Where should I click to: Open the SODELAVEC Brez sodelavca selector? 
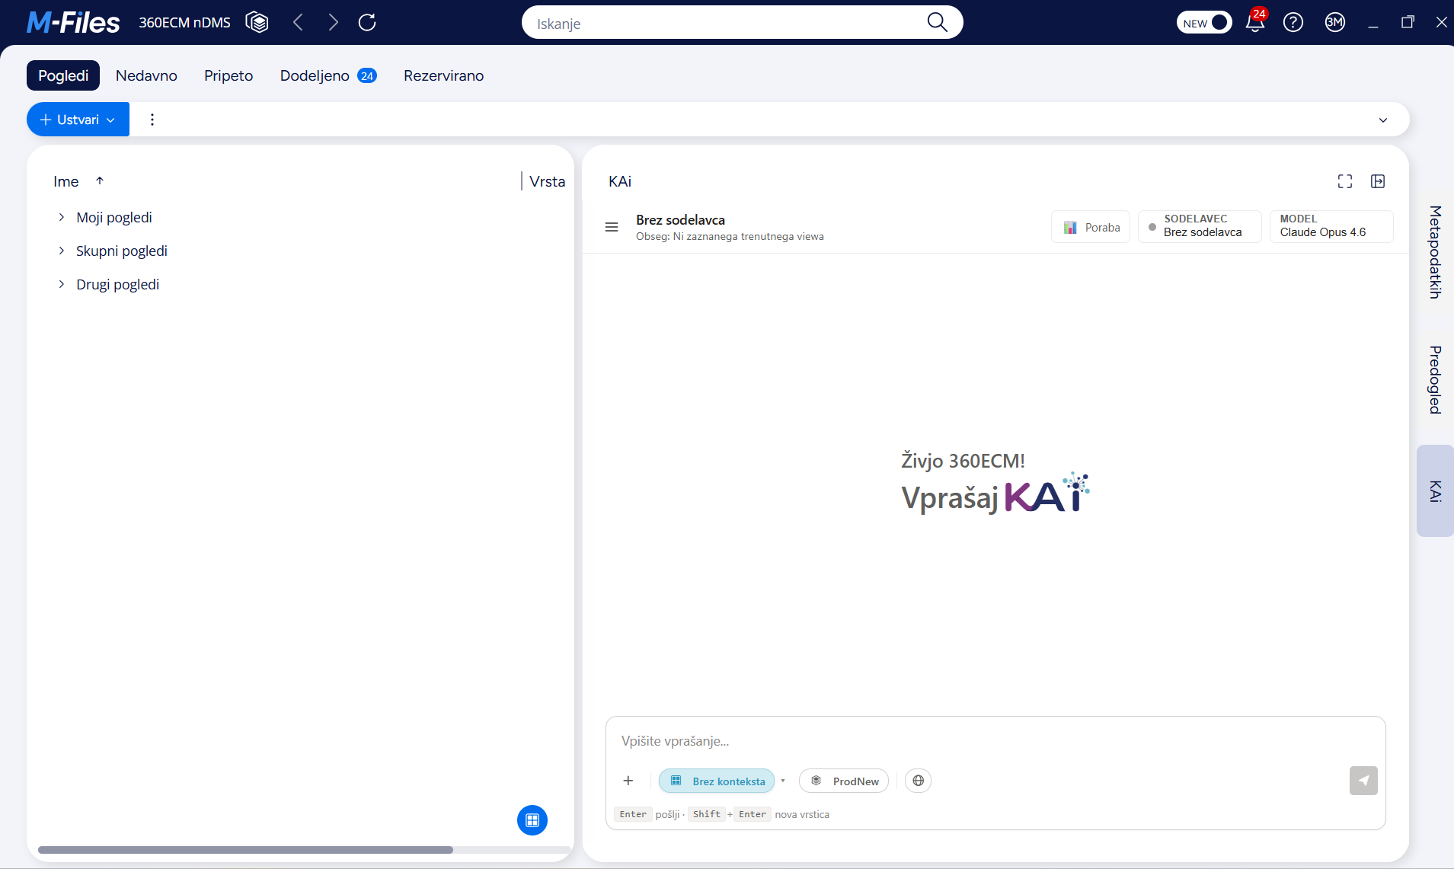(1200, 227)
